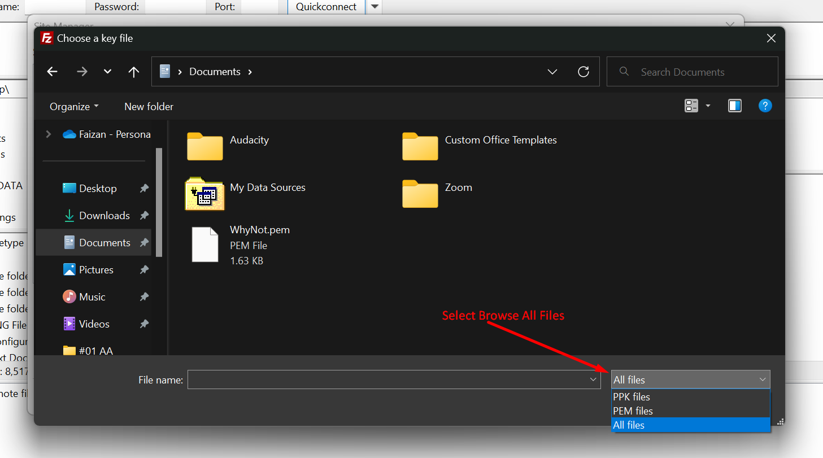Expand the Faizan - Personal OneDrive node

49,134
